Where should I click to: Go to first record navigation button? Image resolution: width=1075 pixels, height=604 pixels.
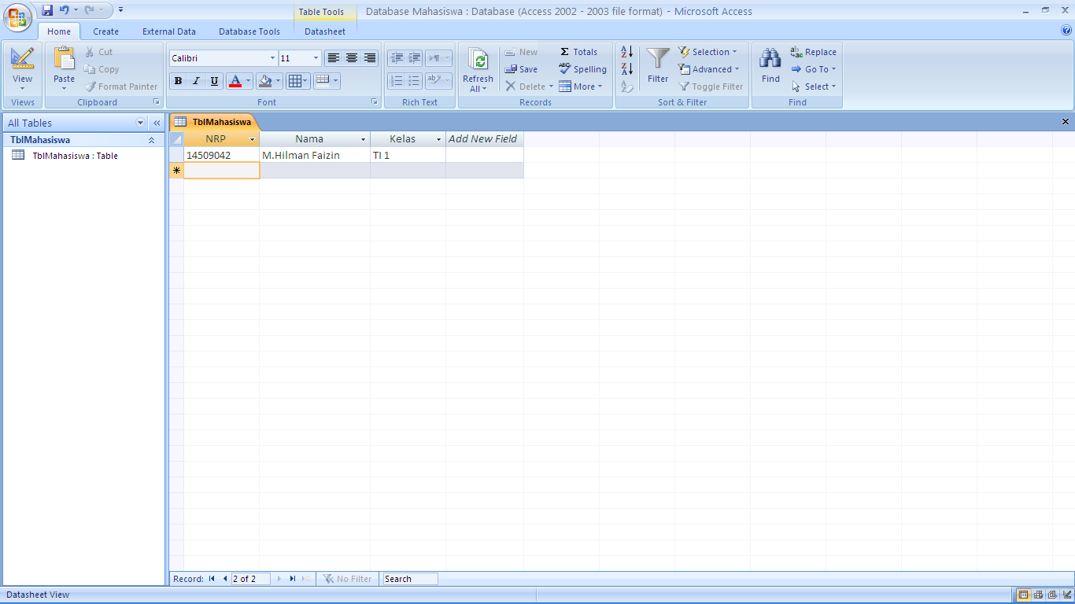[212, 579]
